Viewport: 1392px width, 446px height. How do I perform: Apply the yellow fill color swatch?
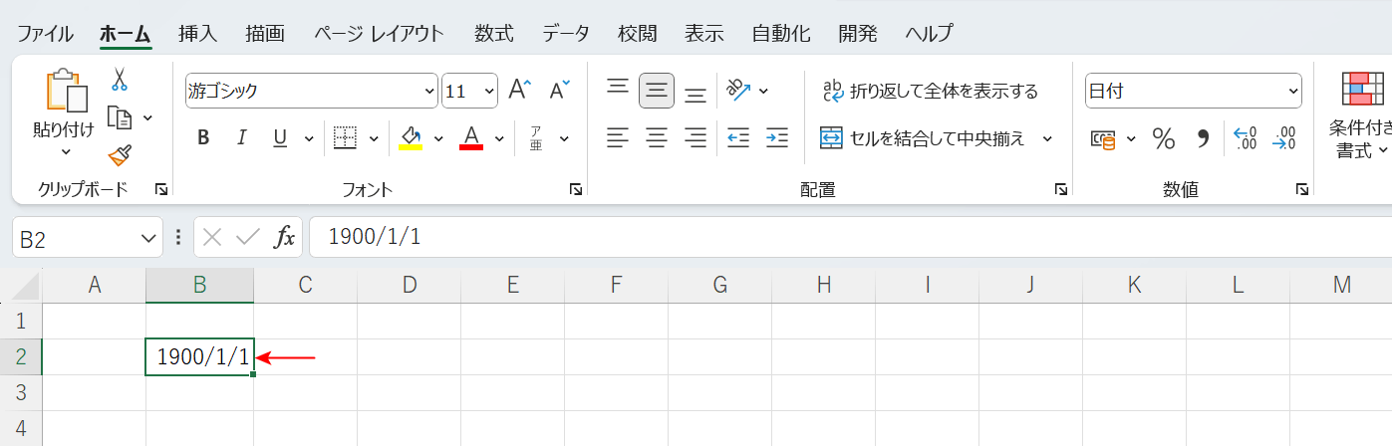[411, 137]
